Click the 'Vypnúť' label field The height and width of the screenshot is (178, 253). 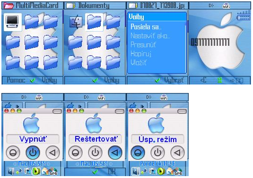[33, 139]
